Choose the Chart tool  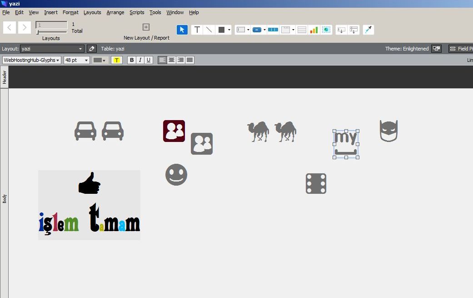[x=314, y=30]
